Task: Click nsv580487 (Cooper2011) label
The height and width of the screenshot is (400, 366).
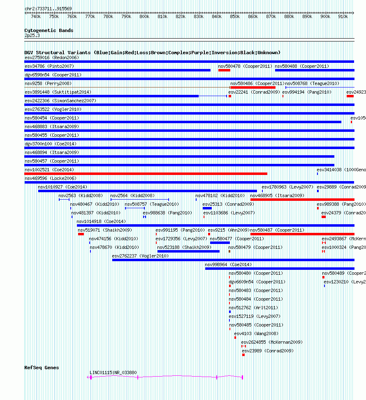Action: pos(277,230)
